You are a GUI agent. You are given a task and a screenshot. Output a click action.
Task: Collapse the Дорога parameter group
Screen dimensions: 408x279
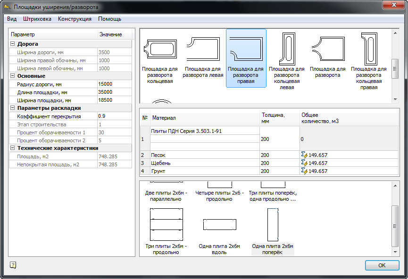tap(12, 44)
